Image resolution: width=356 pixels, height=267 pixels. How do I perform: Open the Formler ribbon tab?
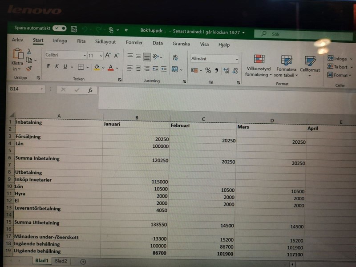134,43
